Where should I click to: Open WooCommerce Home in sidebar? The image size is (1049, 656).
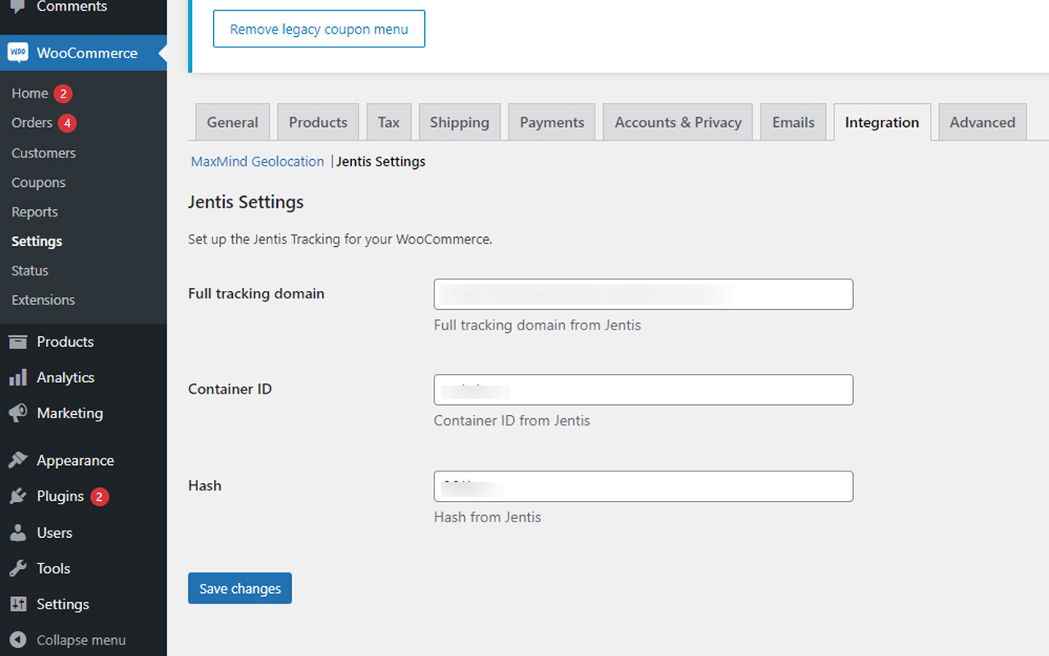click(x=30, y=93)
